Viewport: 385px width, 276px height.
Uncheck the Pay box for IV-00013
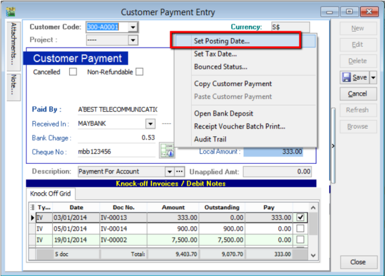(300, 218)
